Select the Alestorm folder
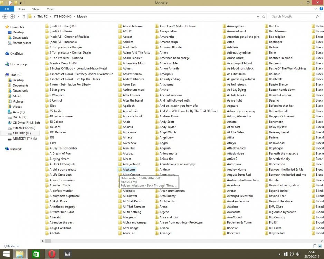This screenshot has width=324, height=259. tap(126, 170)
